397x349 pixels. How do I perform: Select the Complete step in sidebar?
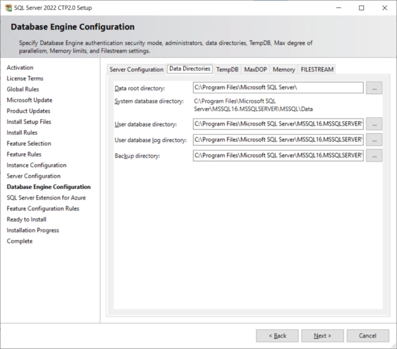click(x=19, y=241)
